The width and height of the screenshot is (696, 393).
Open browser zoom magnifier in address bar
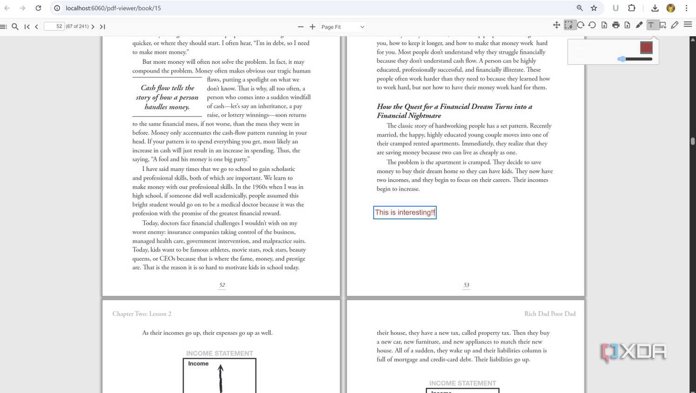click(580, 8)
